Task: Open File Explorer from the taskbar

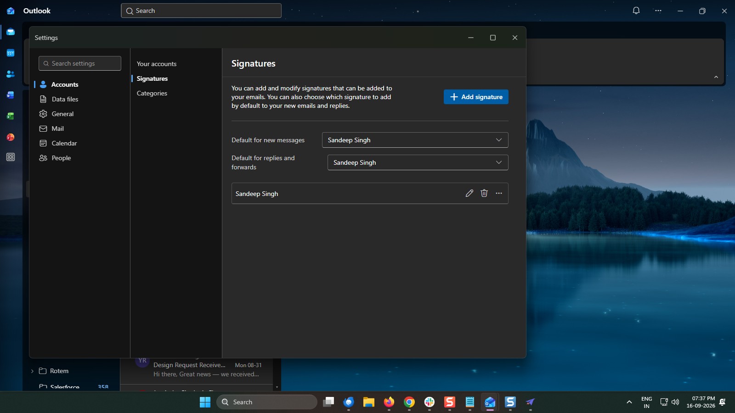Action: point(369,402)
